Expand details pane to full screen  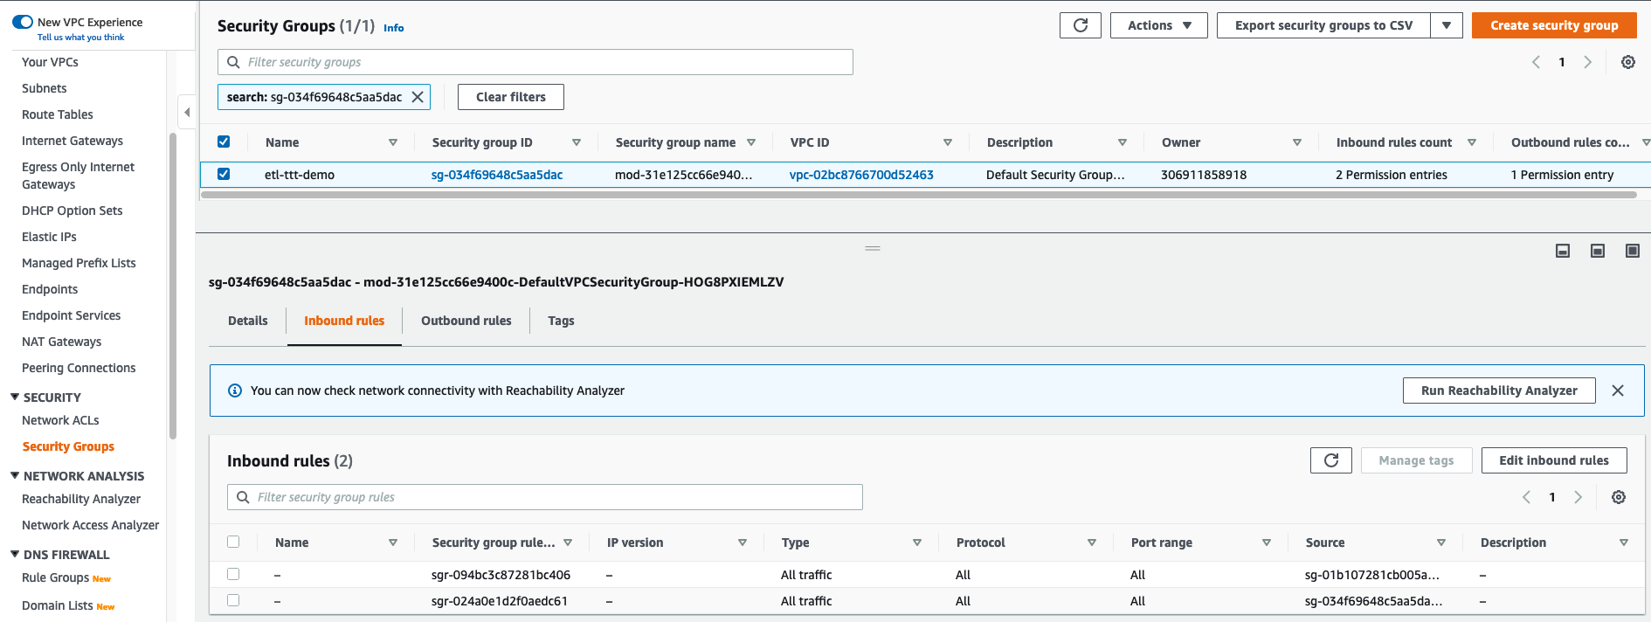(x=1633, y=251)
